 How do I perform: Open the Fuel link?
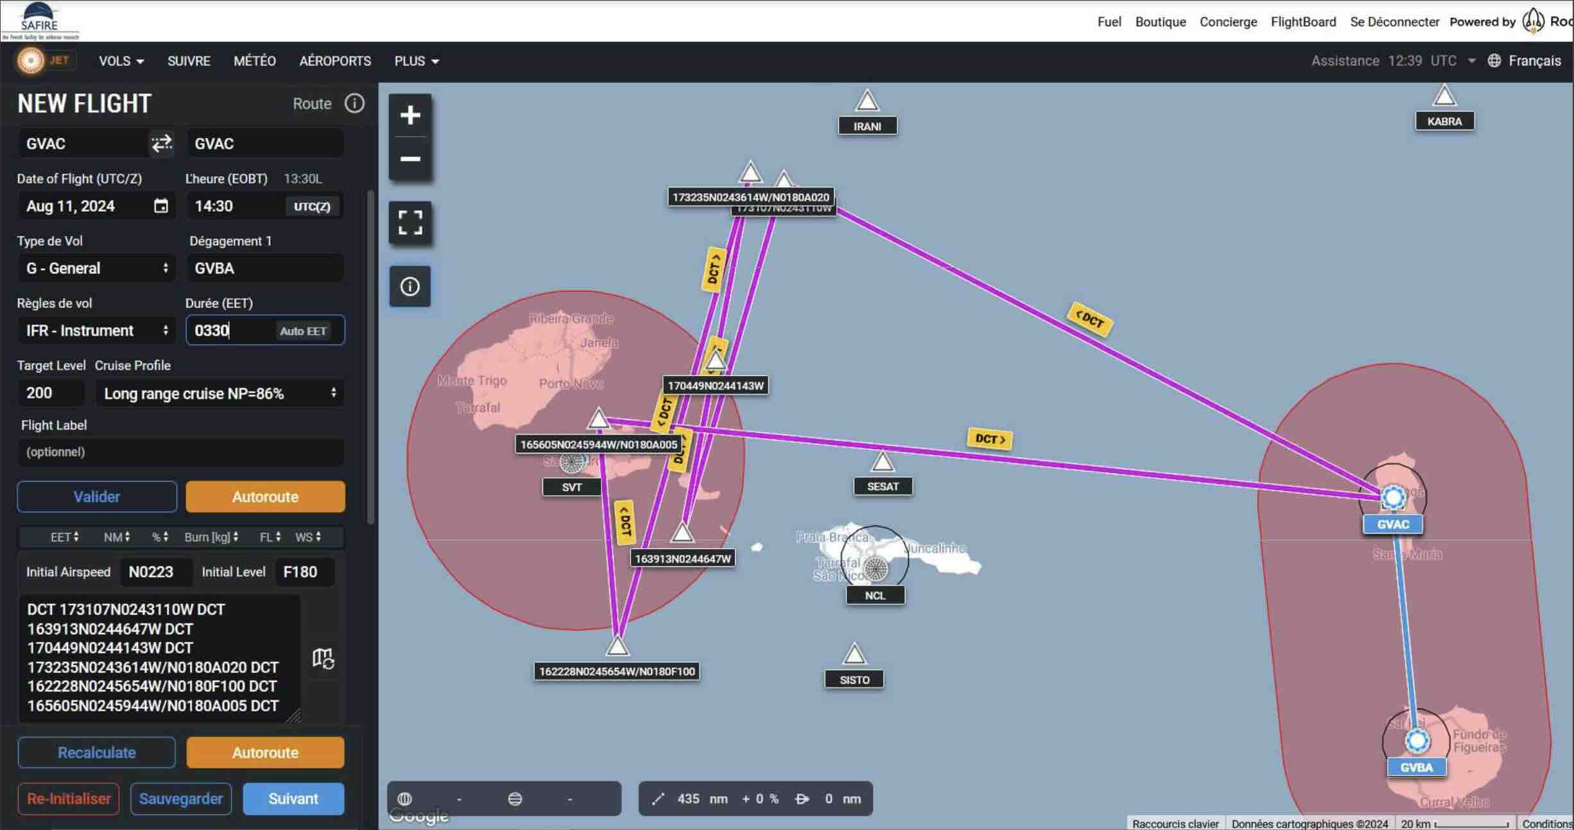pos(1109,22)
